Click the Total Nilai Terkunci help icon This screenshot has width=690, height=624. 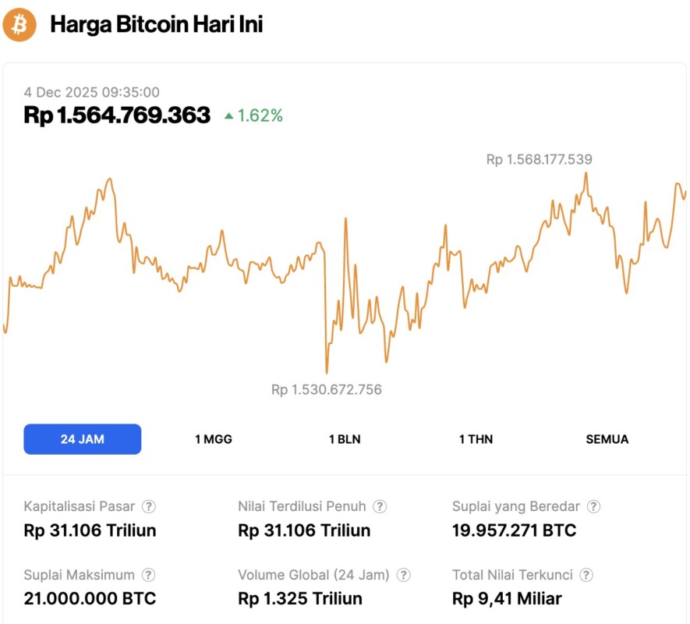pos(586,575)
